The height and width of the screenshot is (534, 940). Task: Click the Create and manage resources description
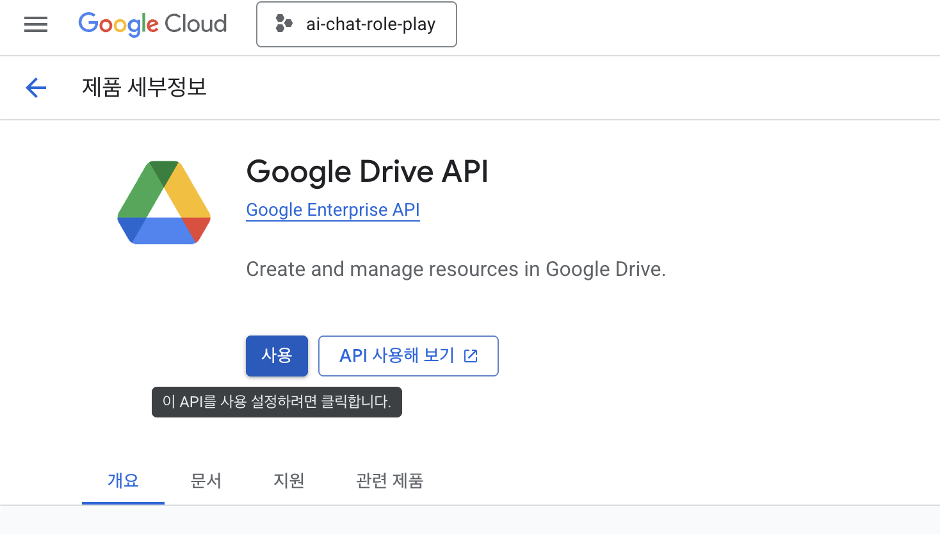pos(456,269)
